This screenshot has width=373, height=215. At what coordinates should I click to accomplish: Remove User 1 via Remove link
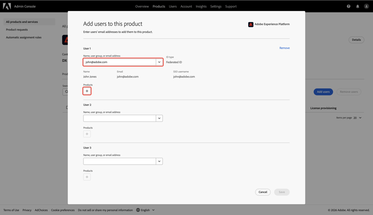(x=284, y=48)
